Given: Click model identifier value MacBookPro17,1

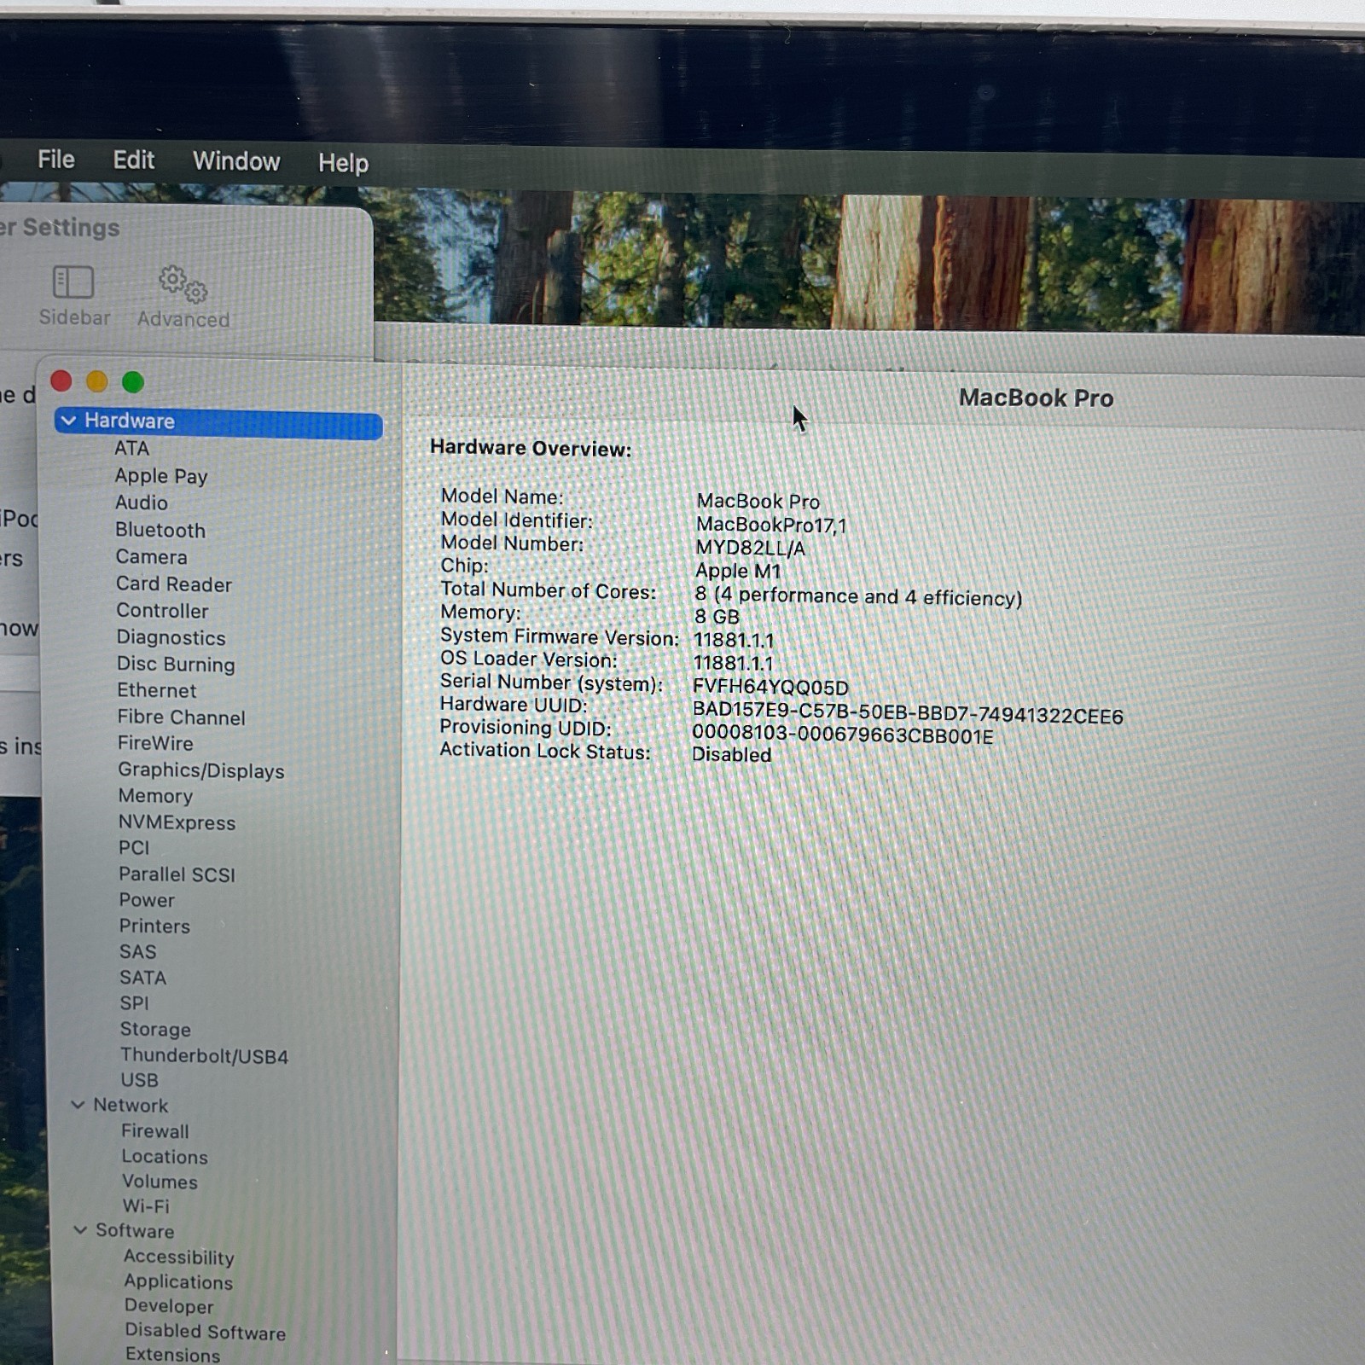Looking at the screenshot, I should click(771, 525).
